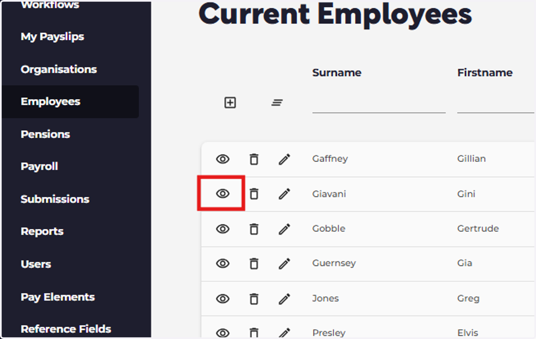
Task: Remove Gobble via trash icon
Action: [x=254, y=229]
